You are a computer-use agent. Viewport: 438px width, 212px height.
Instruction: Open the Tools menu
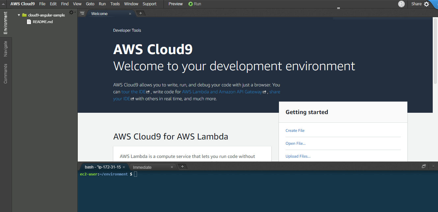(115, 4)
